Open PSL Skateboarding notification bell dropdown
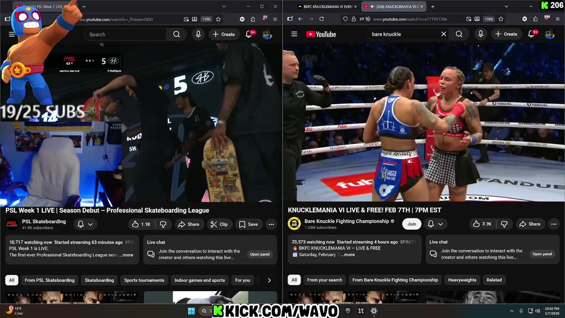 pos(85,224)
